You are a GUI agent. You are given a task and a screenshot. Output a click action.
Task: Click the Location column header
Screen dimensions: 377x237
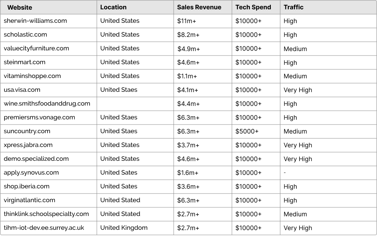[113, 7]
